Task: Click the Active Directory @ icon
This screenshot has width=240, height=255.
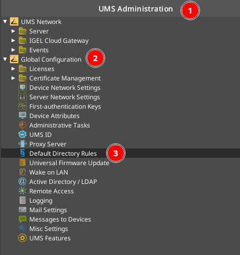Action: [23, 181]
